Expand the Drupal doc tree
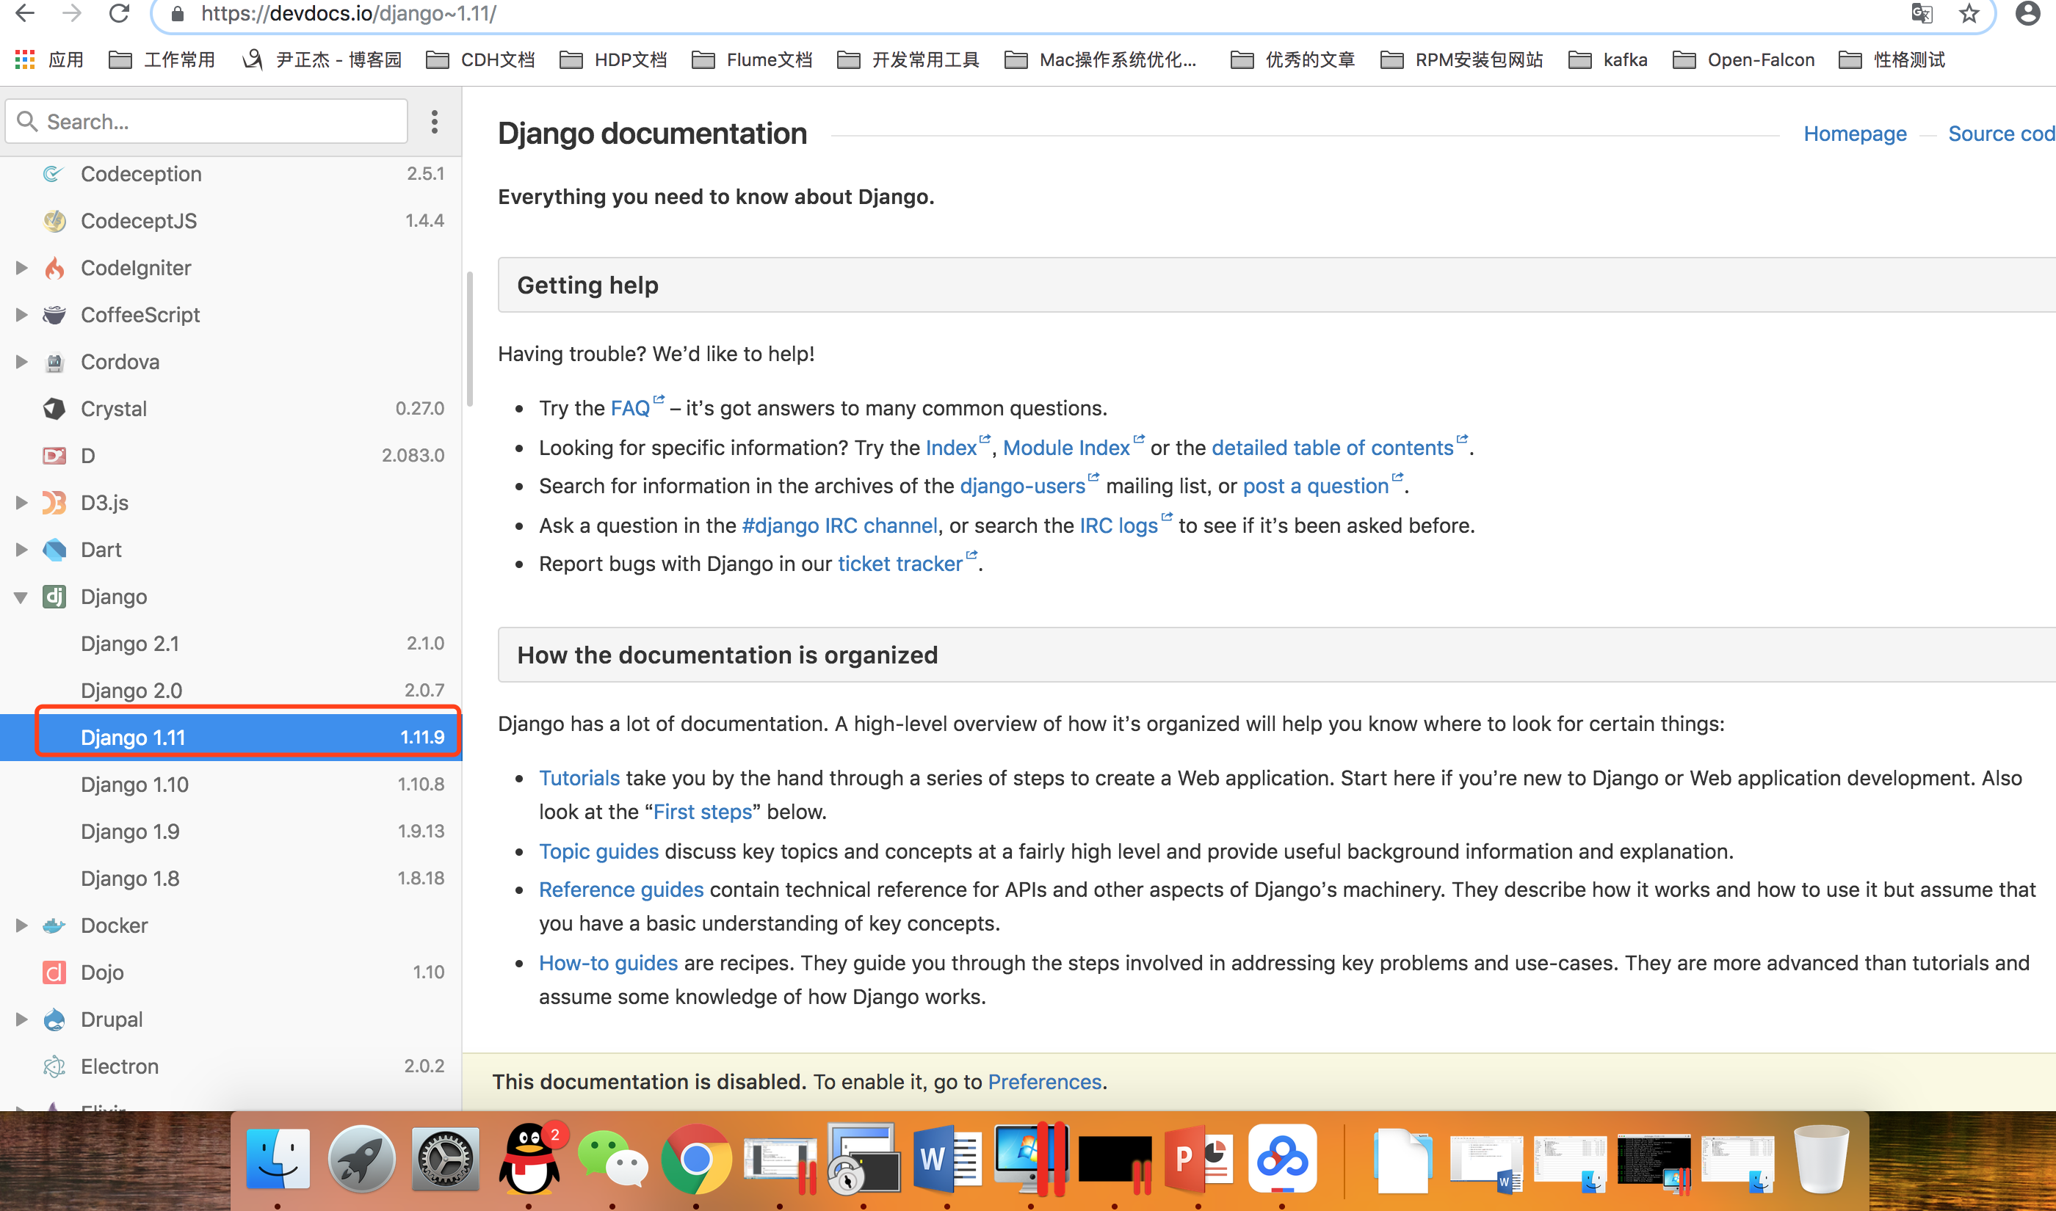This screenshot has width=2056, height=1211. point(21,1019)
